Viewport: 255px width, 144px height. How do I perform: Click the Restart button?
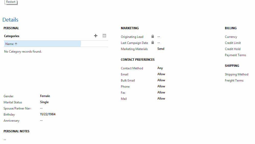[11, 2]
